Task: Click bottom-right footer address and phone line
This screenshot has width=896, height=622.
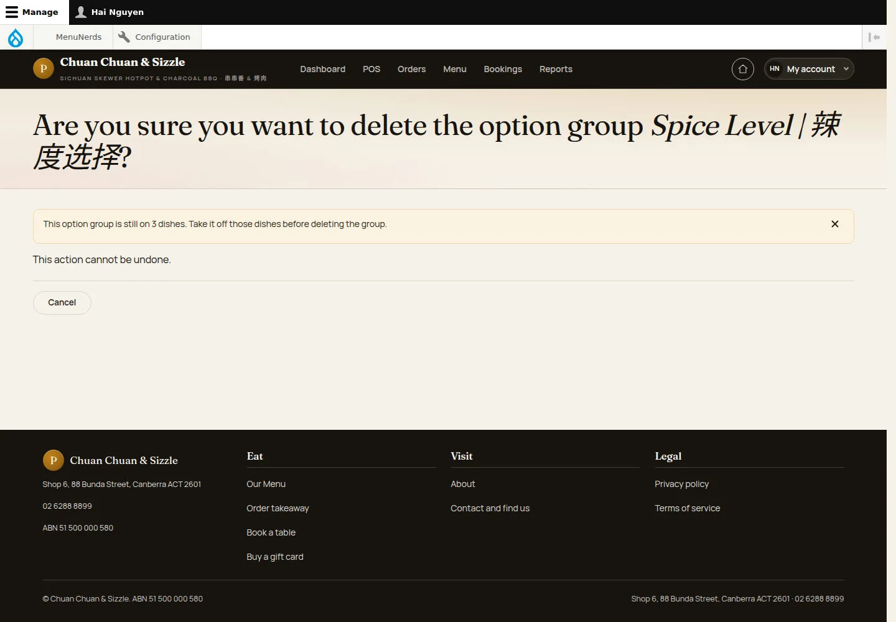Action: click(737, 599)
